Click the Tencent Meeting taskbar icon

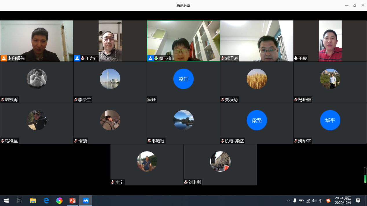(86, 201)
